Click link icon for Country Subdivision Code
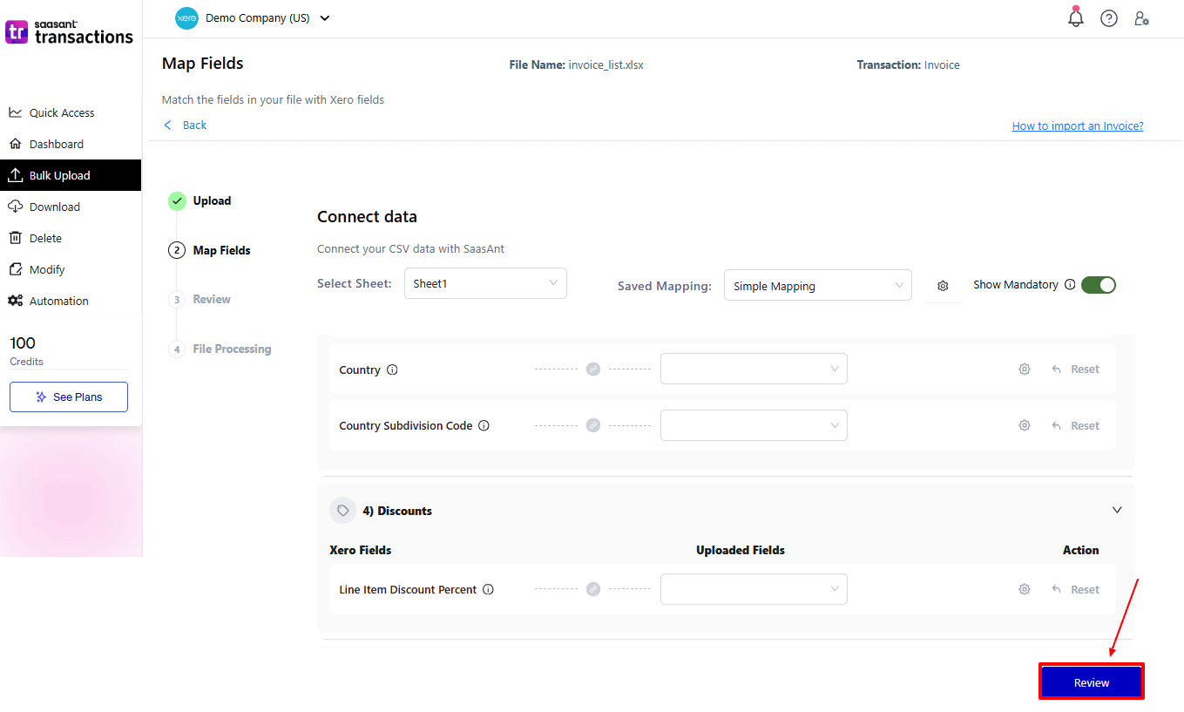Image resolution: width=1184 pixels, height=712 pixels. (593, 426)
